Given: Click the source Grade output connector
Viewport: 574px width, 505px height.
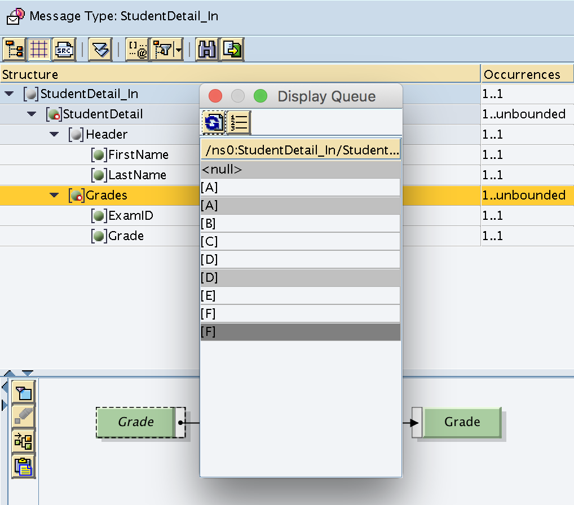Looking at the screenshot, I should (x=180, y=423).
